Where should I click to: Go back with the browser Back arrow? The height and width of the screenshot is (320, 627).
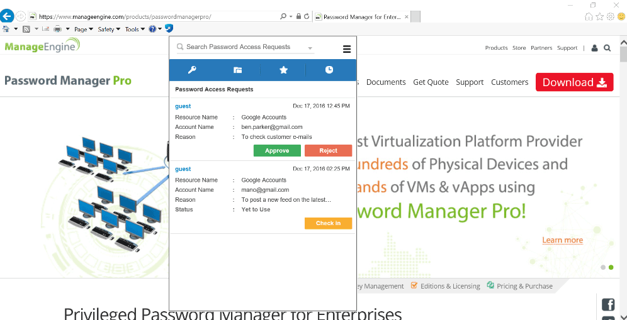pos(7,16)
